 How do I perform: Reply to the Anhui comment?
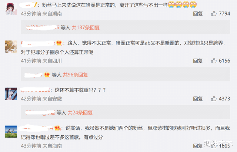198,99
